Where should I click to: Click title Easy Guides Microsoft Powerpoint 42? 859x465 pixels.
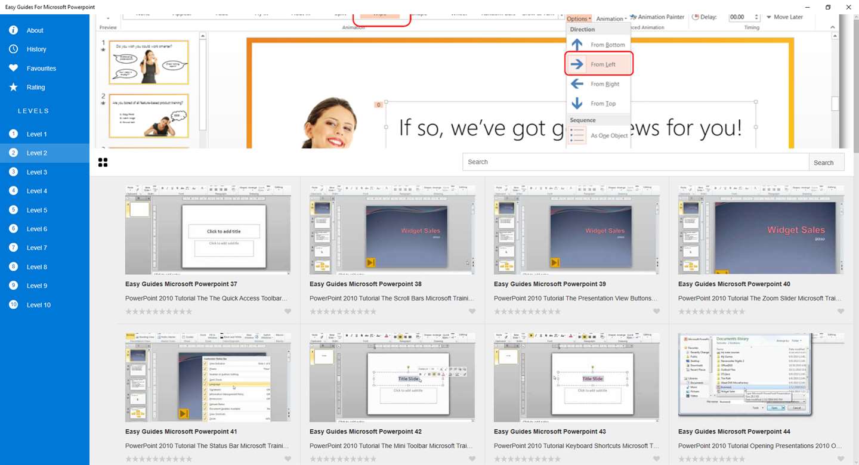[366, 432]
